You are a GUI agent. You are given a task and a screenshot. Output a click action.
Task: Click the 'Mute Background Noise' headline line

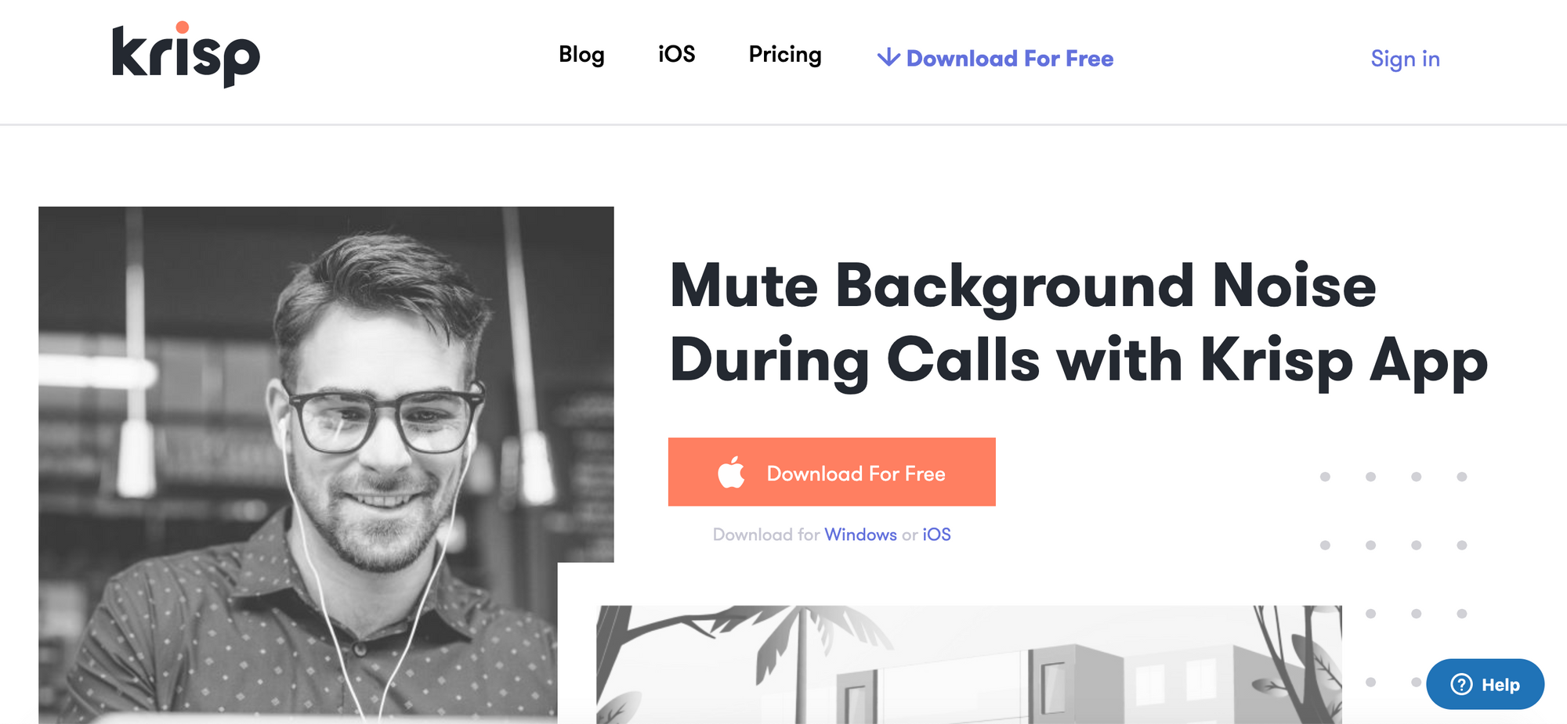(x=1022, y=286)
